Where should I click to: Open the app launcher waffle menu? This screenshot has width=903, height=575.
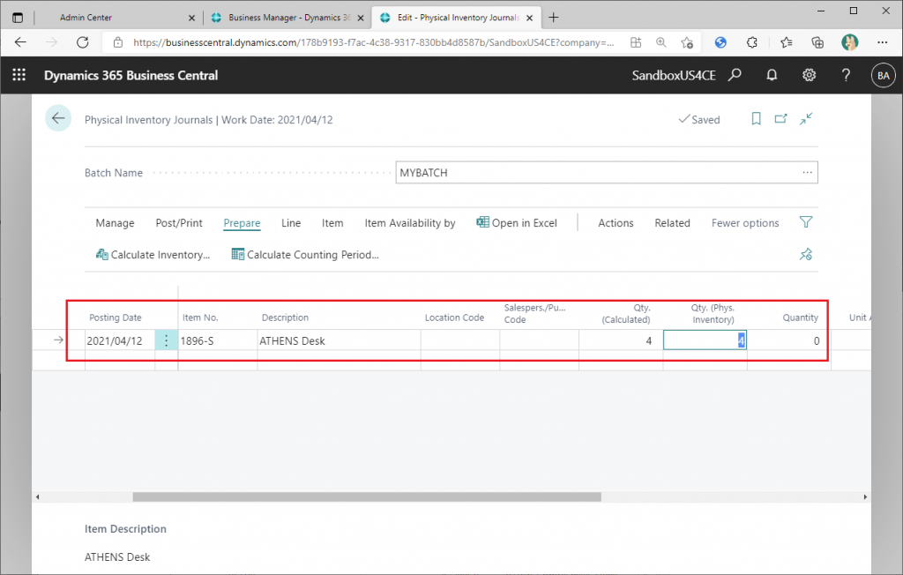tap(19, 75)
